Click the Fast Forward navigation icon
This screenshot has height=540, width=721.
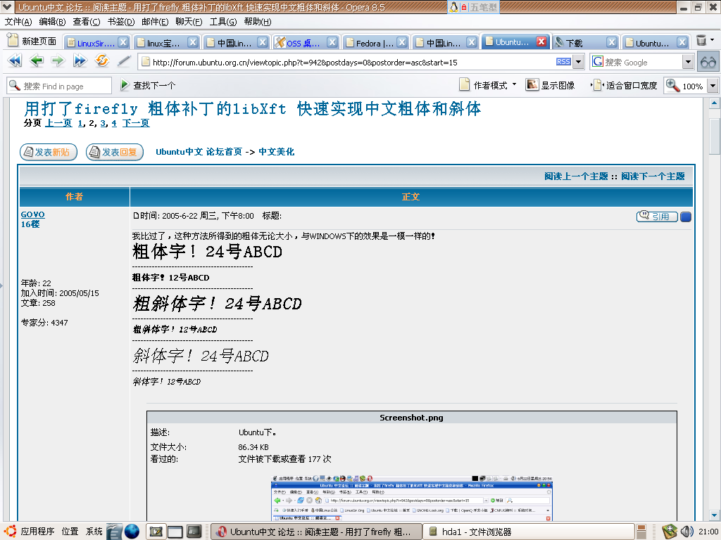pyautogui.click(x=80, y=60)
